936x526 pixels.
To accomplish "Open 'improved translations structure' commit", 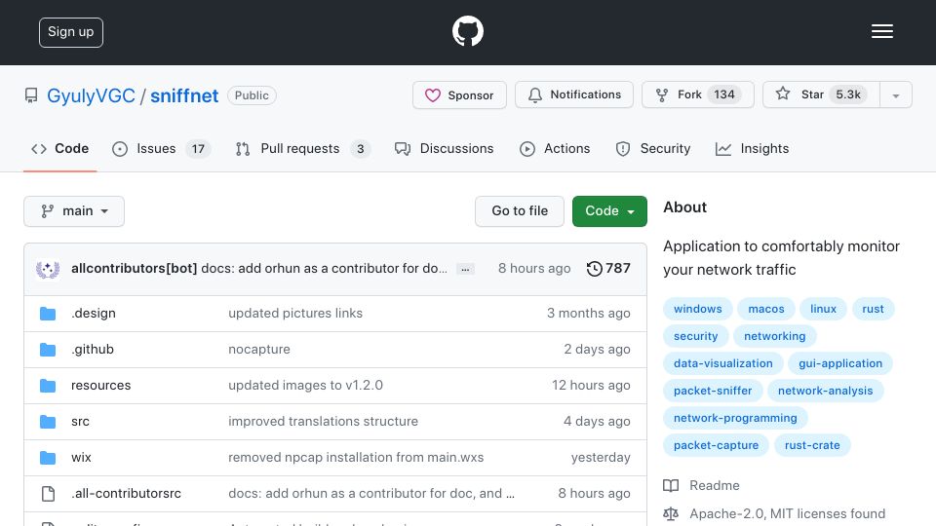I will pos(323,421).
